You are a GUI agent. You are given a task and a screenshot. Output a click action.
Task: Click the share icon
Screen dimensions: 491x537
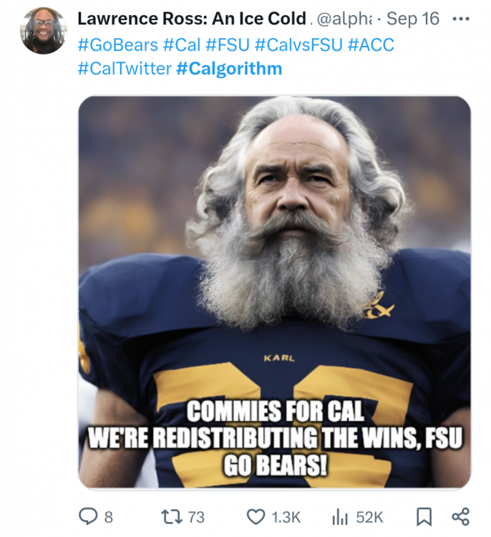coord(460,516)
